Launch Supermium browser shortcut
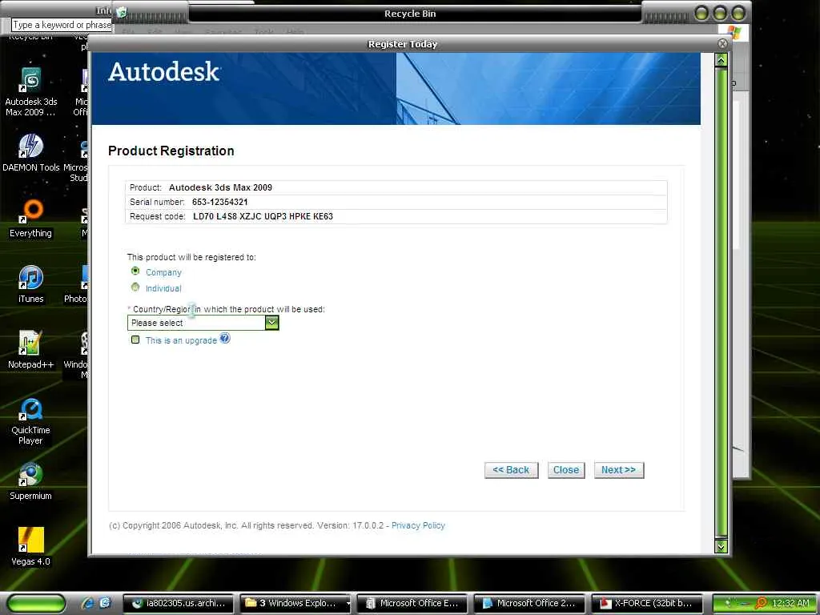Image resolution: width=820 pixels, height=615 pixels. coord(31,481)
